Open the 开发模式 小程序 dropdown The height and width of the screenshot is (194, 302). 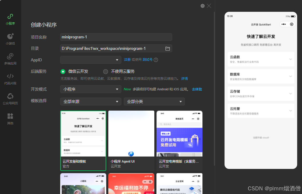pos(91,89)
